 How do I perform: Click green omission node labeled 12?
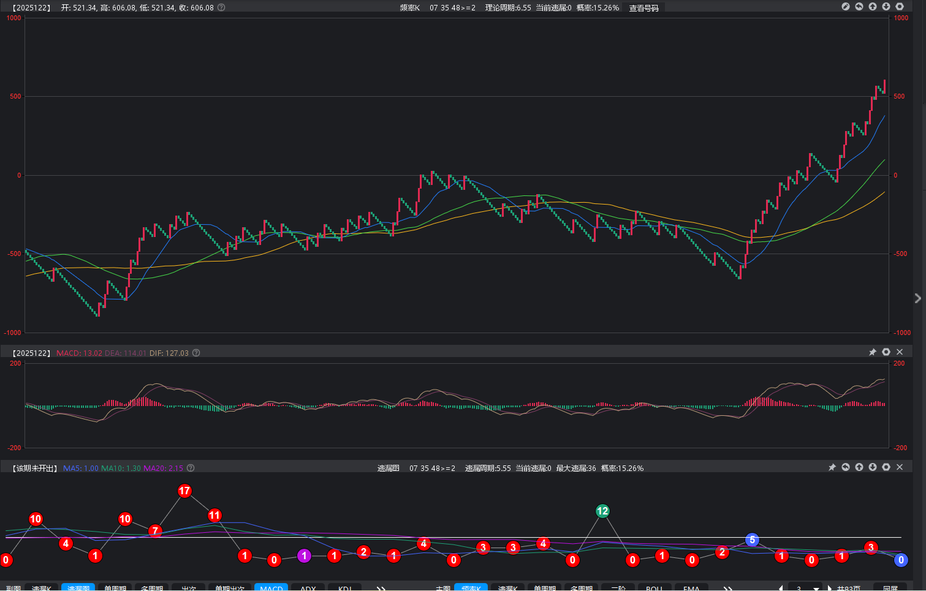tap(602, 511)
